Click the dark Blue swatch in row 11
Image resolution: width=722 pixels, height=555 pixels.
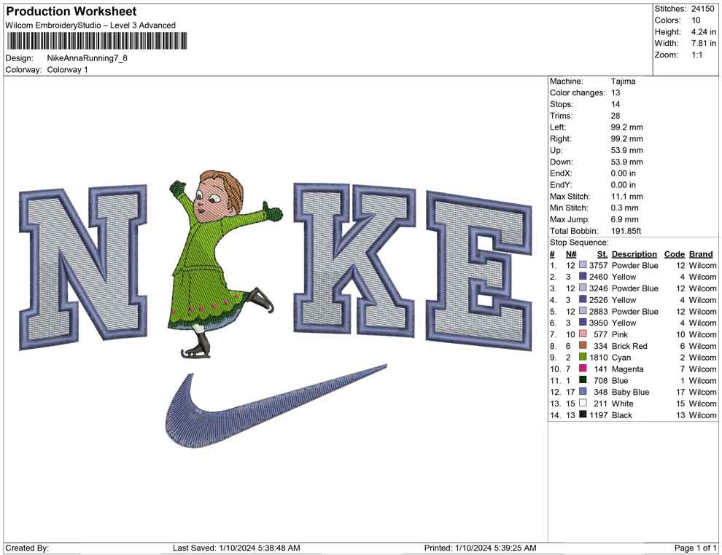(583, 380)
